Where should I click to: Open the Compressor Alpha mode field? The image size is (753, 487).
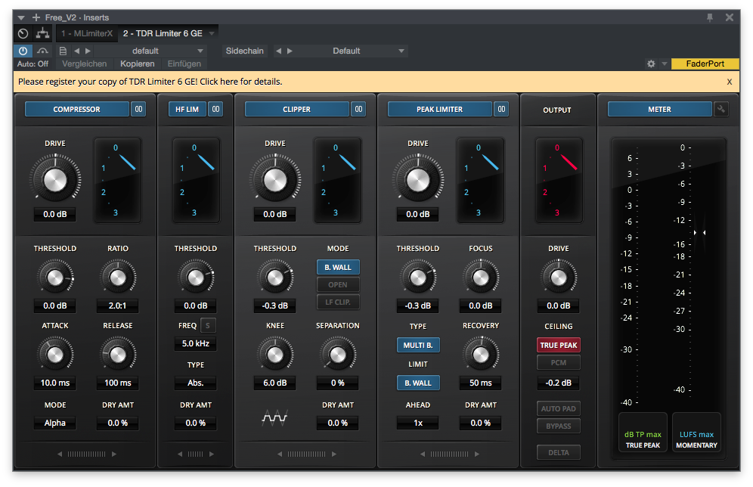(x=54, y=423)
